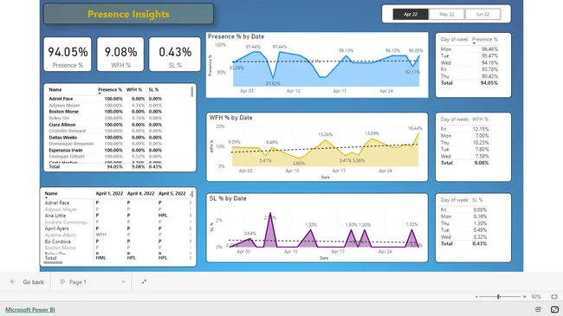The width and height of the screenshot is (563, 316).
Task: Open the Microsoft Power BI link
Action: tap(30, 310)
